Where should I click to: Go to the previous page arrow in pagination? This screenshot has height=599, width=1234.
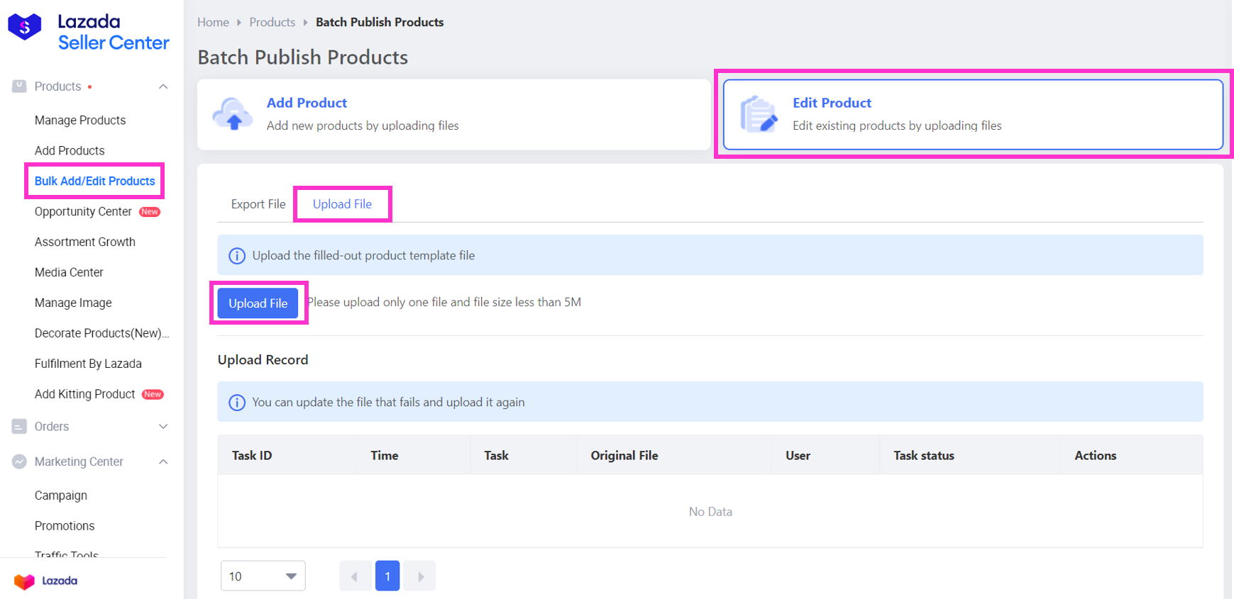(355, 576)
